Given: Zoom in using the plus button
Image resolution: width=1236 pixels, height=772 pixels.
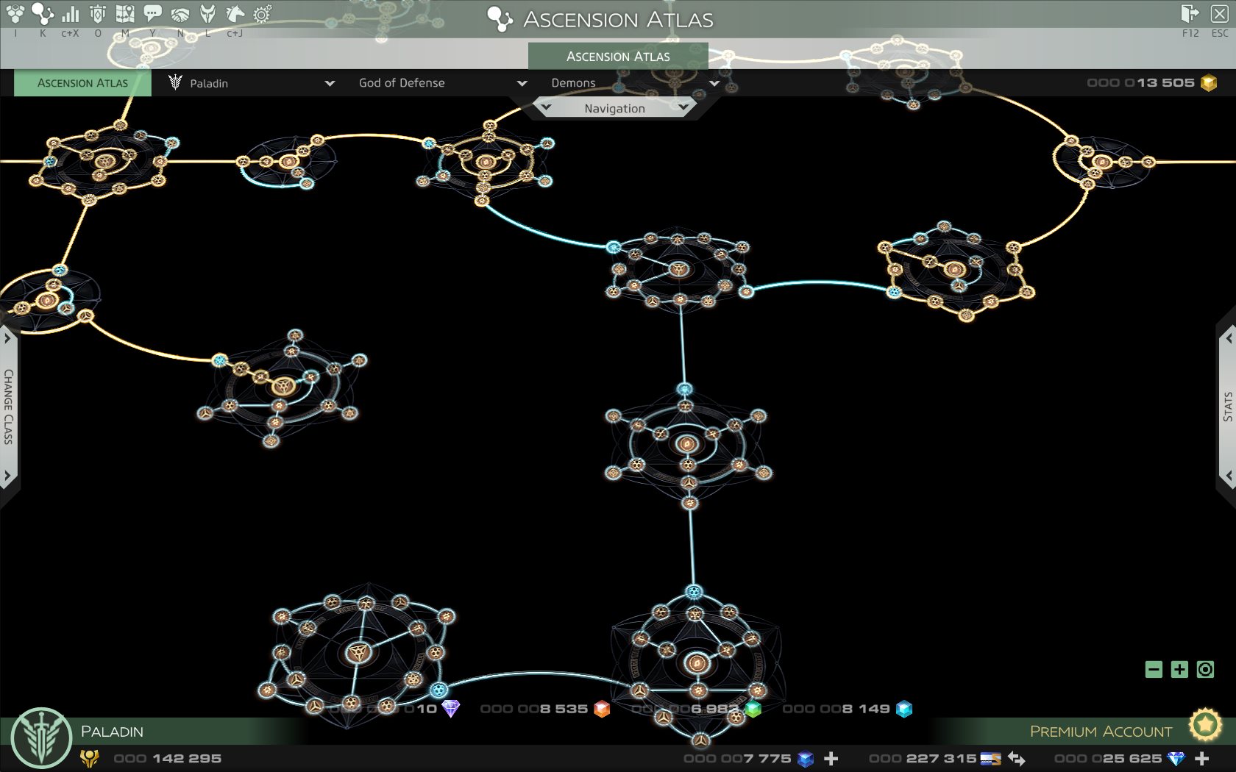Looking at the screenshot, I should [x=1179, y=670].
